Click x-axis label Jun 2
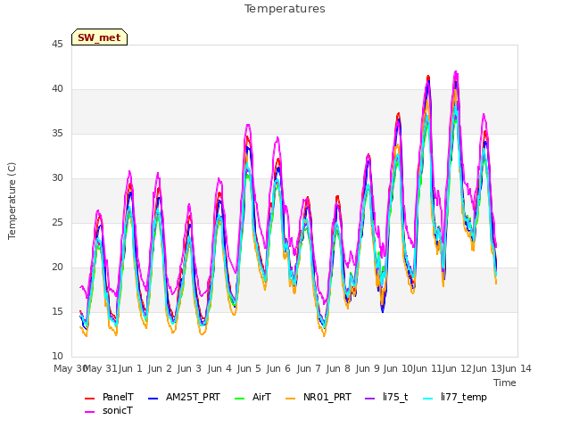The width and height of the screenshot is (571, 428). click(160, 368)
